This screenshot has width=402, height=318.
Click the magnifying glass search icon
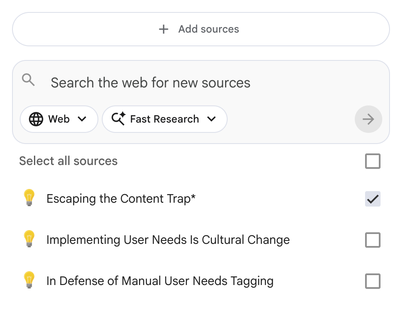pos(28,80)
